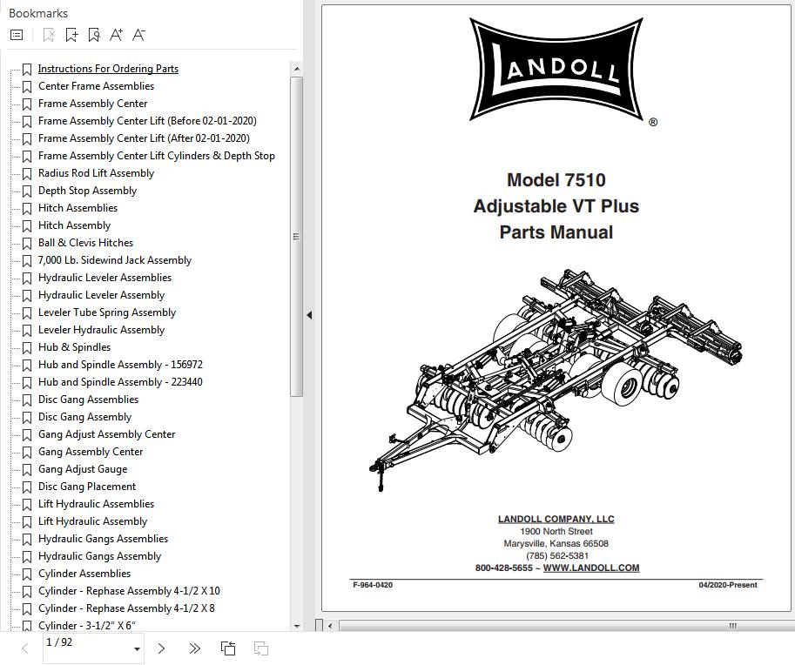Click the 04/2020-Present date text
Viewport: 795px width, 665px height.
tap(728, 585)
